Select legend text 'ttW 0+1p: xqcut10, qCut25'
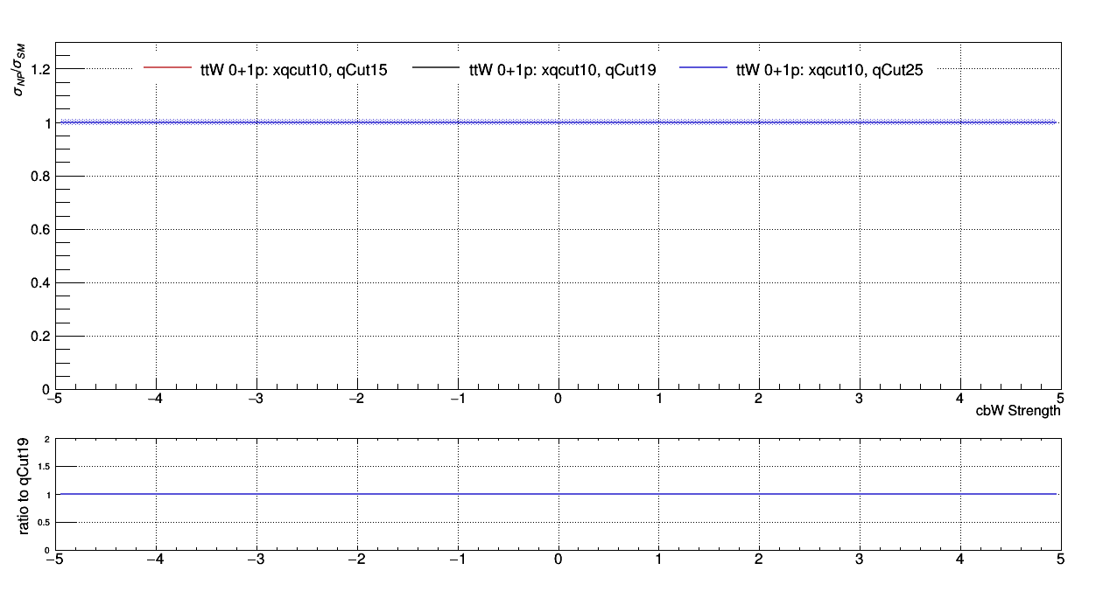This screenshot has height=605, width=1117. pos(830,69)
